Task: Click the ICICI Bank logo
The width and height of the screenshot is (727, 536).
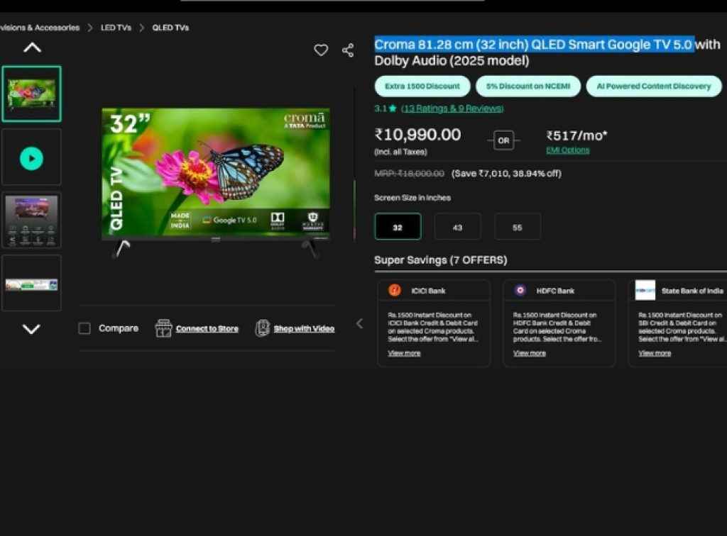Action: 395,290
